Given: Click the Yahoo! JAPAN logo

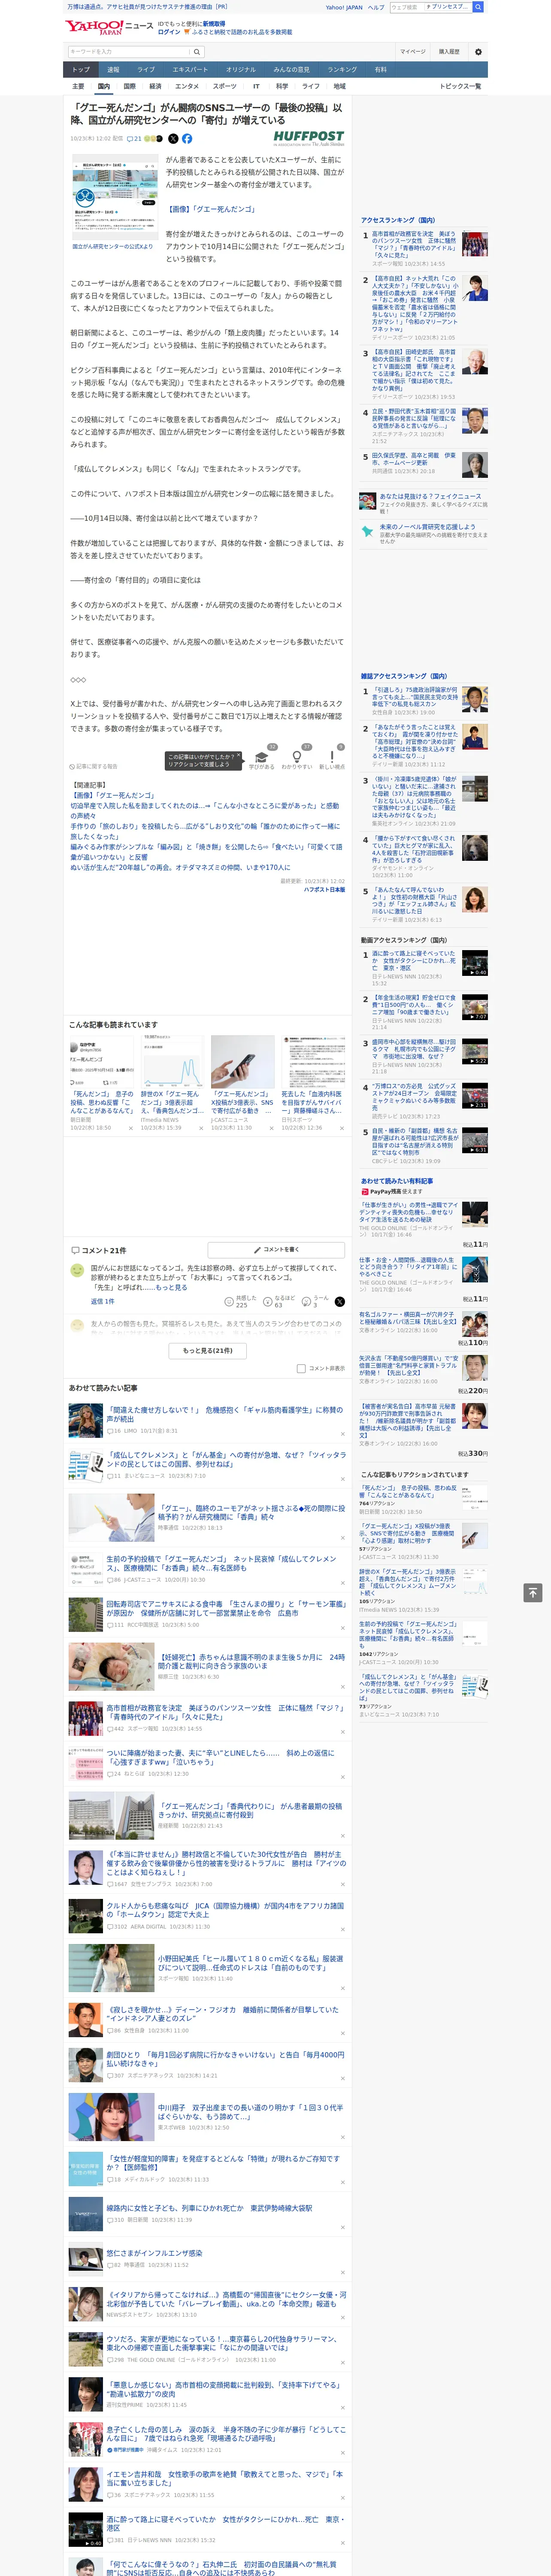Looking at the screenshot, I should (x=95, y=27).
